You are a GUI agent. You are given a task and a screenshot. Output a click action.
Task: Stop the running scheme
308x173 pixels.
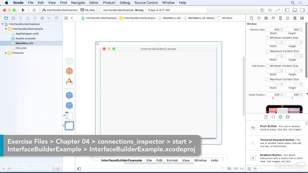click(34, 10)
